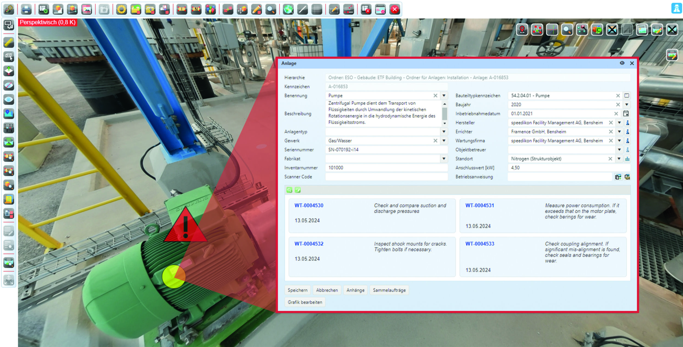The image size is (683, 347).
Task: Clear the Standort Nitrogen value
Action: 610,159
